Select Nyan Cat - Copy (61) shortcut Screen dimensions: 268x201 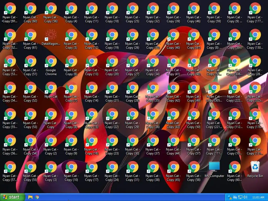pyautogui.click(x=30, y=39)
